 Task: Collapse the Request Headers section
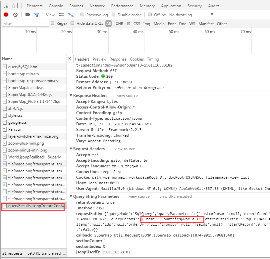pyautogui.click(x=71, y=149)
